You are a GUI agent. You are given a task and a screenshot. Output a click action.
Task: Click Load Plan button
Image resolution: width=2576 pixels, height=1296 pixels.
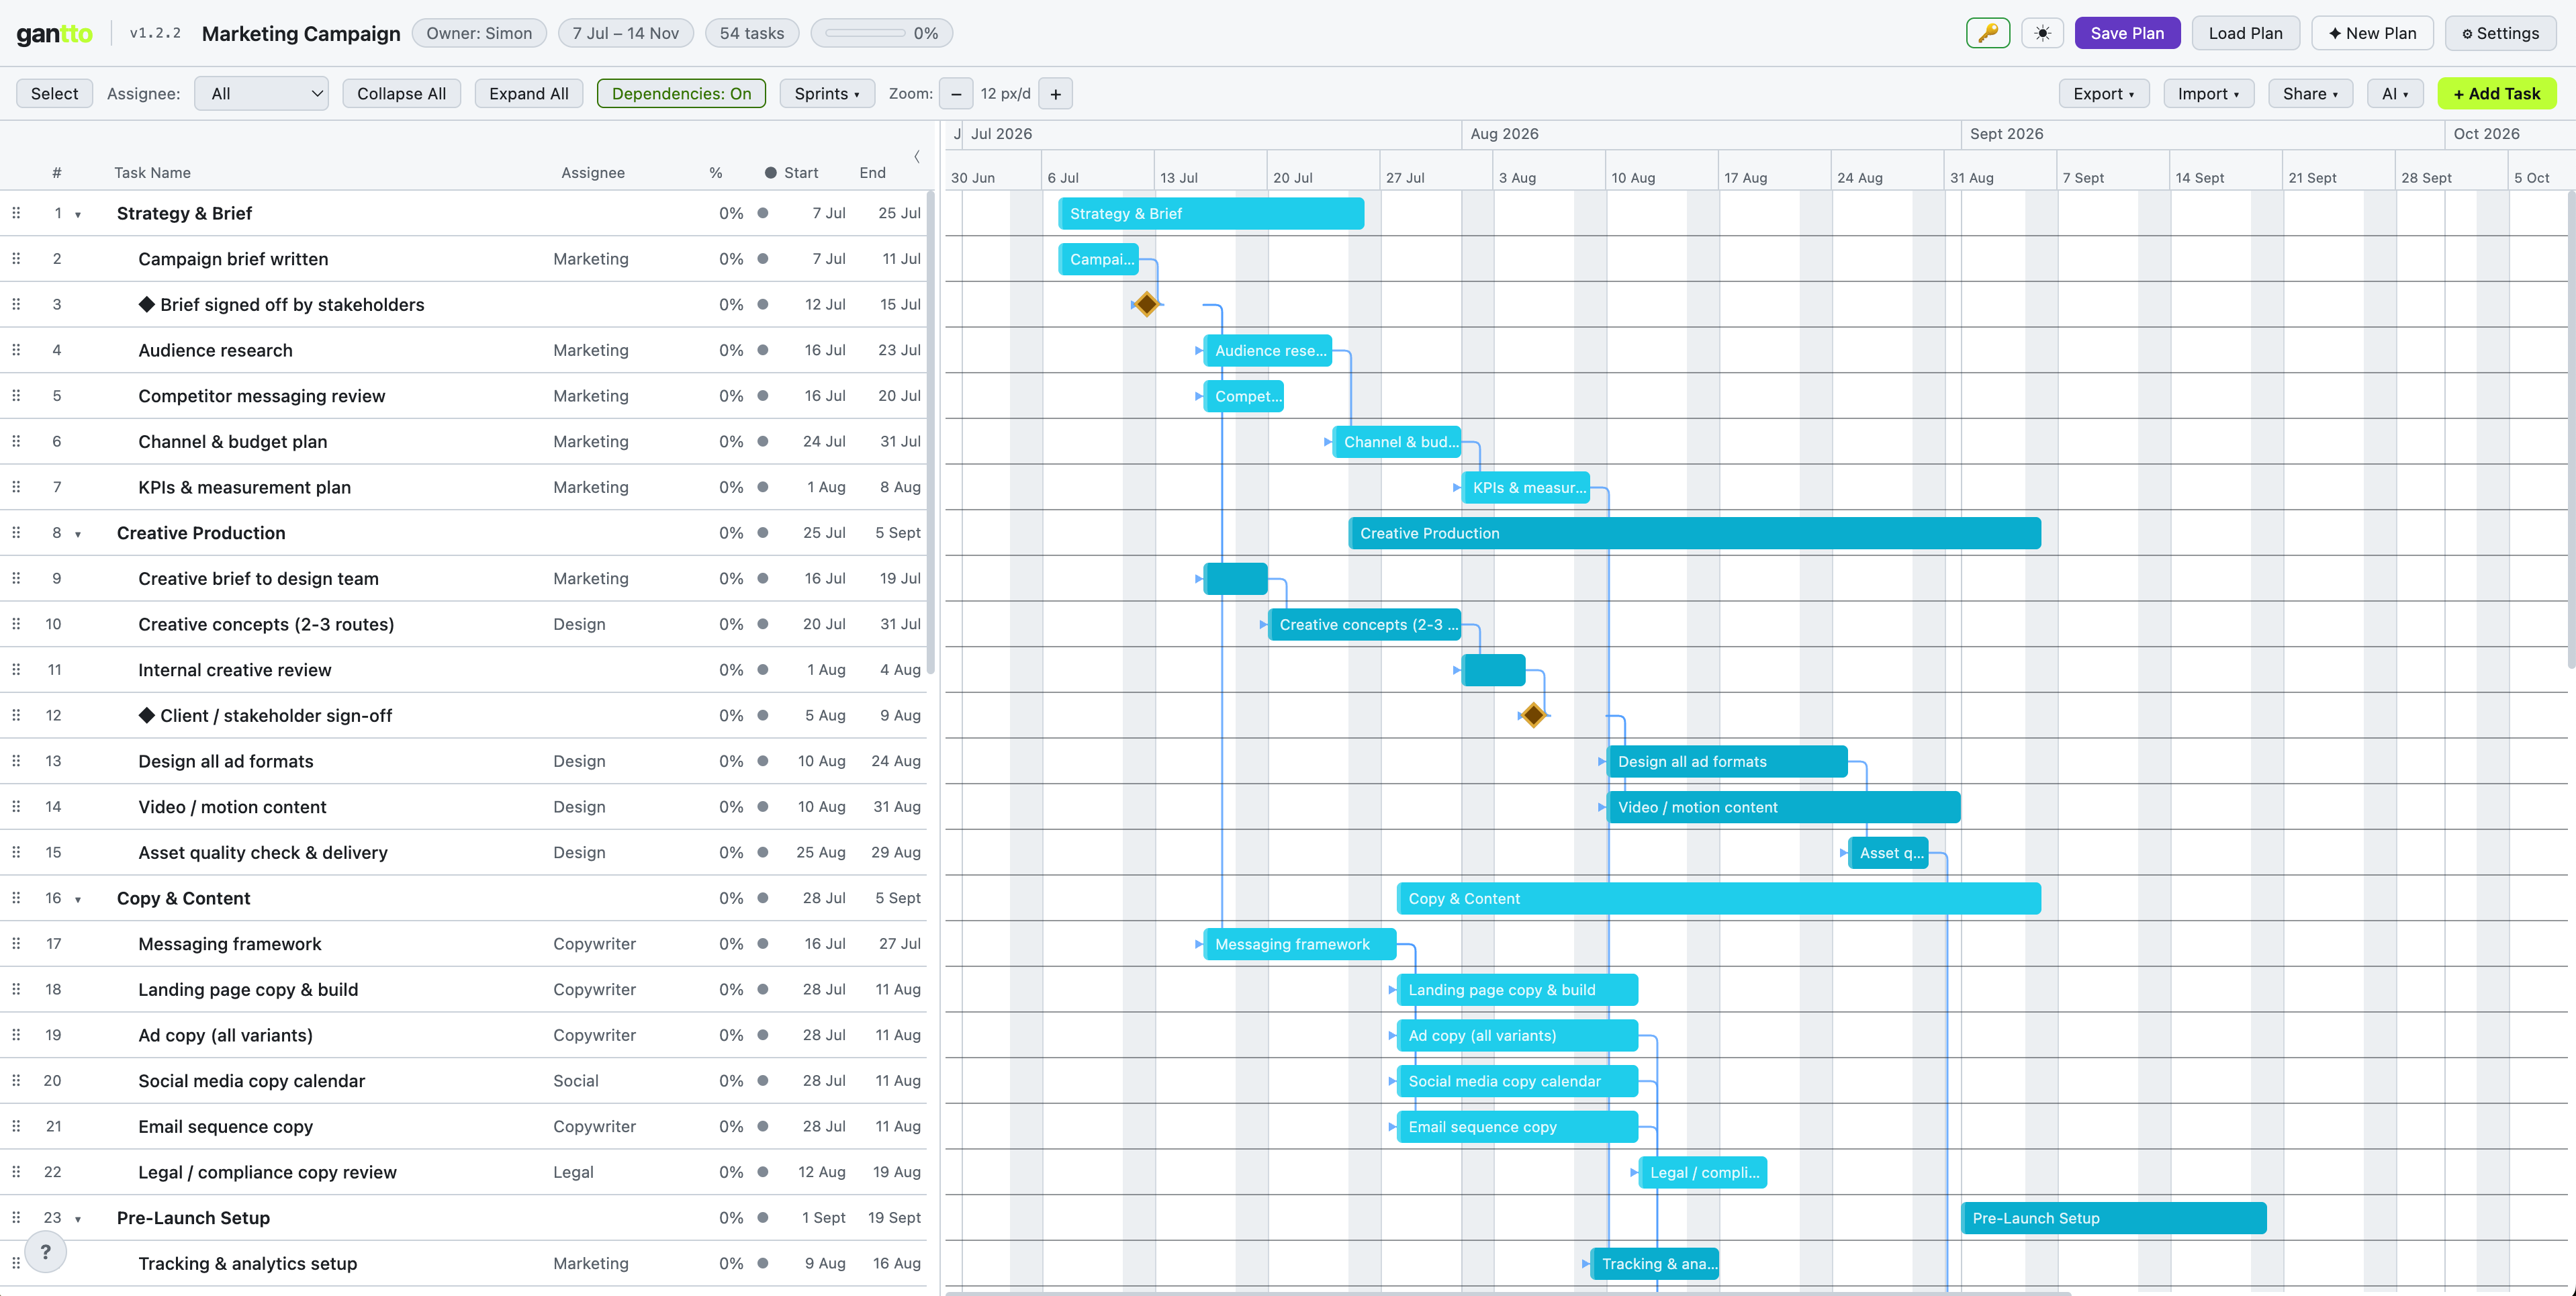click(2245, 33)
